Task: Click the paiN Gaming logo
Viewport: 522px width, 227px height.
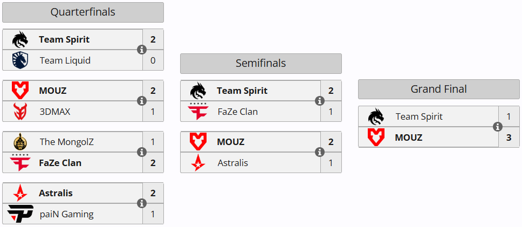Action: coord(20,214)
